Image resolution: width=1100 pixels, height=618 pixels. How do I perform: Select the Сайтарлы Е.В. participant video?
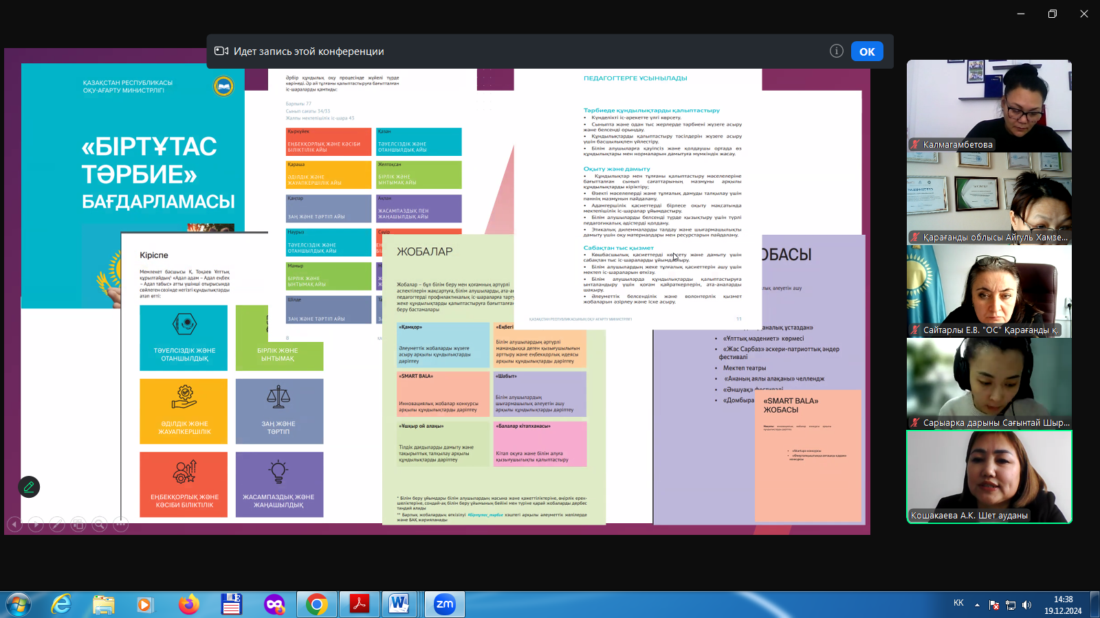point(989,291)
